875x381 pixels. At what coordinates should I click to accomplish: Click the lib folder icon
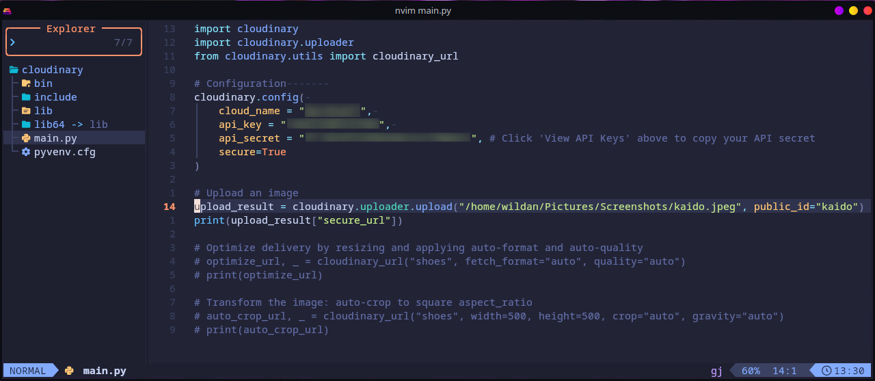26,111
